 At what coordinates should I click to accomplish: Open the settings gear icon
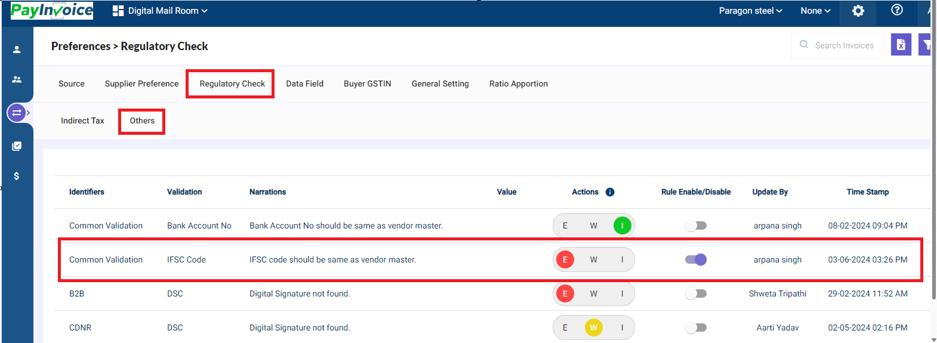click(858, 11)
